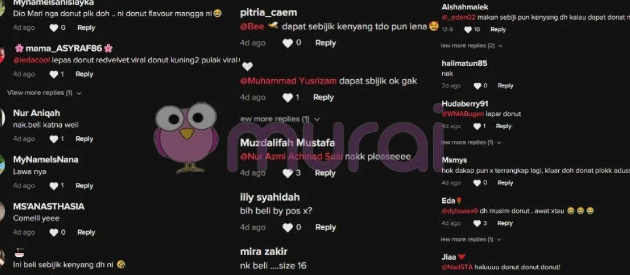Toggle like on mama_ASYRAF86's comment
630x275 pixels.
[54, 74]
